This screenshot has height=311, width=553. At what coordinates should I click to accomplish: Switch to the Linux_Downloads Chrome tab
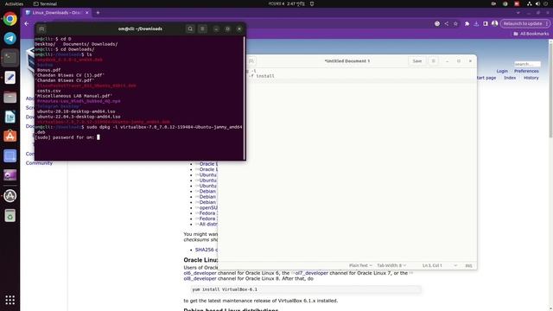click(x=56, y=13)
